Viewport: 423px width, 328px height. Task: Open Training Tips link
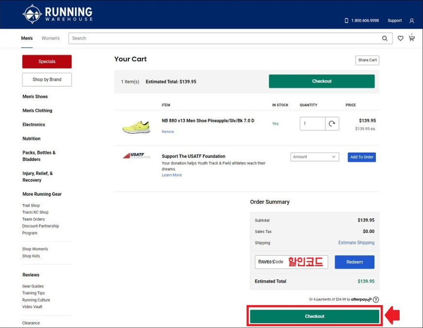34,293
